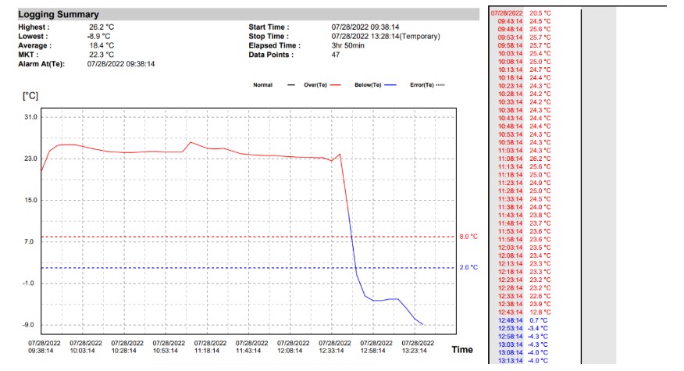The height and width of the screenshot is (371, 684).
Task: Select the Elapsed Time value 3hr 50min
Action: click(x=347, y=45)
